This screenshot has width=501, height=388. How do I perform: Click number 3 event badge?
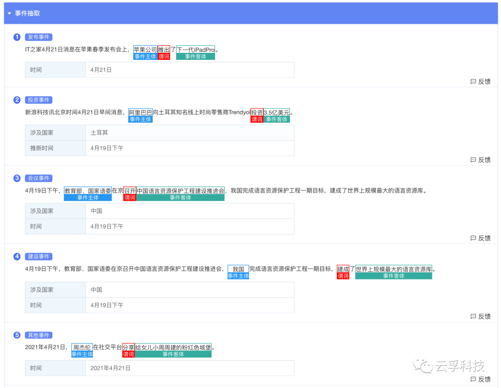click(x=17, y=178)
